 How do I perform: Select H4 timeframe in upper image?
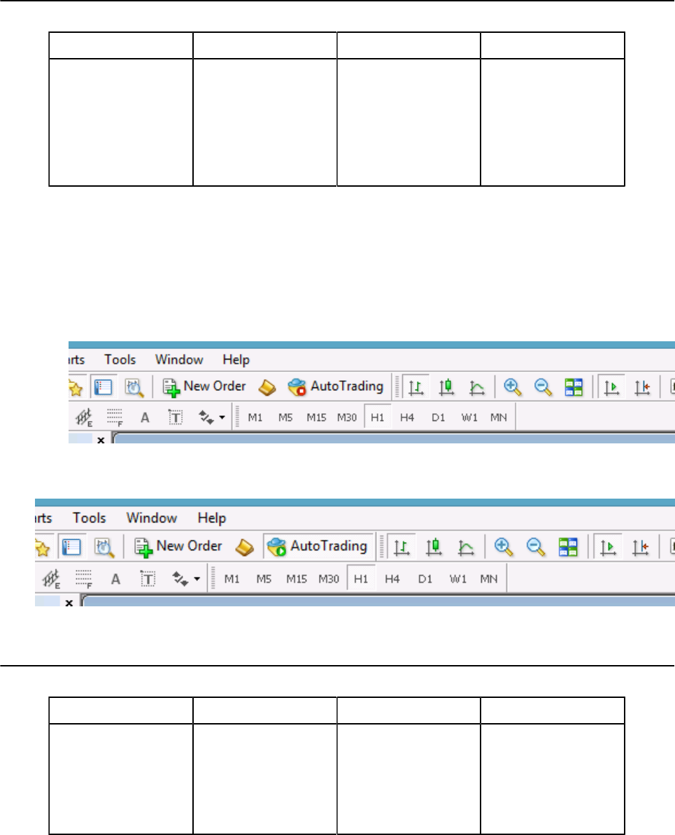click(407, 418)
